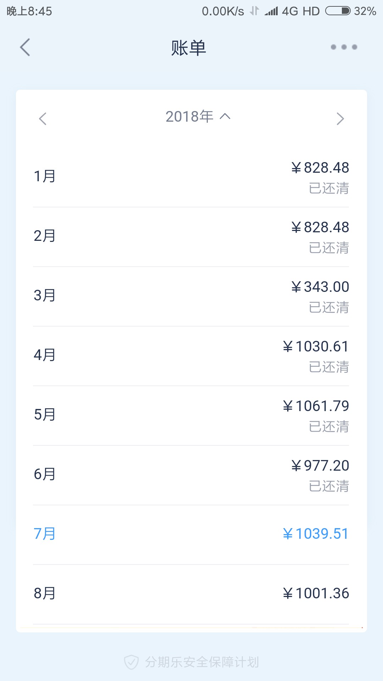Tap the 分期乐安全保障计划 link
383x681 pixels.
pos(202,662)
